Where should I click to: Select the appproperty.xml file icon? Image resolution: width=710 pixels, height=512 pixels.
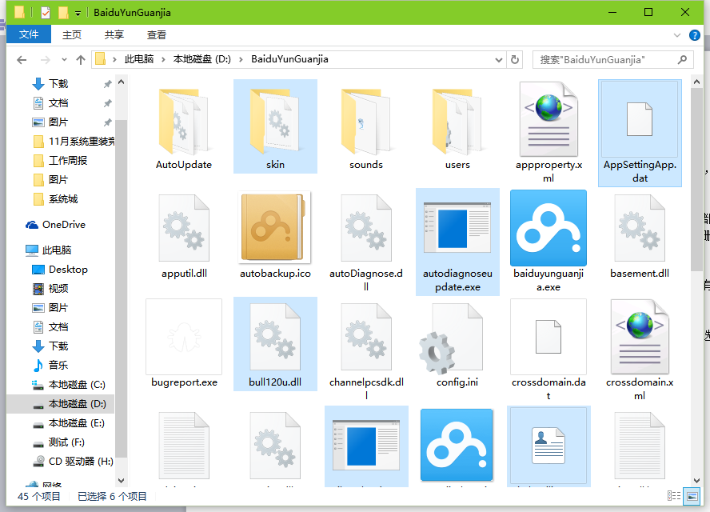click(548, 119)
